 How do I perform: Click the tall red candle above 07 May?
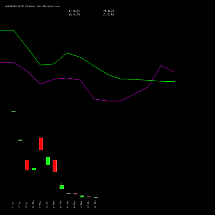point(41,144)
